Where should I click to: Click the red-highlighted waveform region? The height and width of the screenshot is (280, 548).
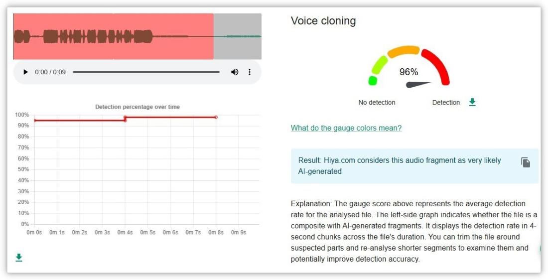point(113,36)
